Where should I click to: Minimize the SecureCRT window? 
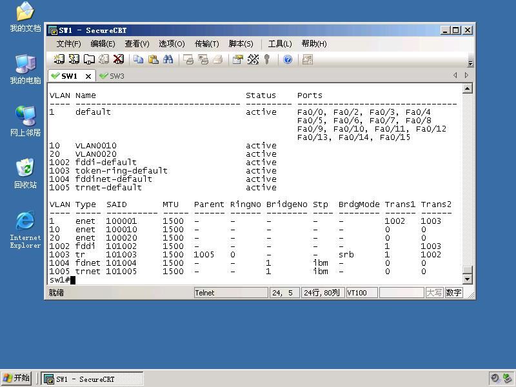(445, 30)
